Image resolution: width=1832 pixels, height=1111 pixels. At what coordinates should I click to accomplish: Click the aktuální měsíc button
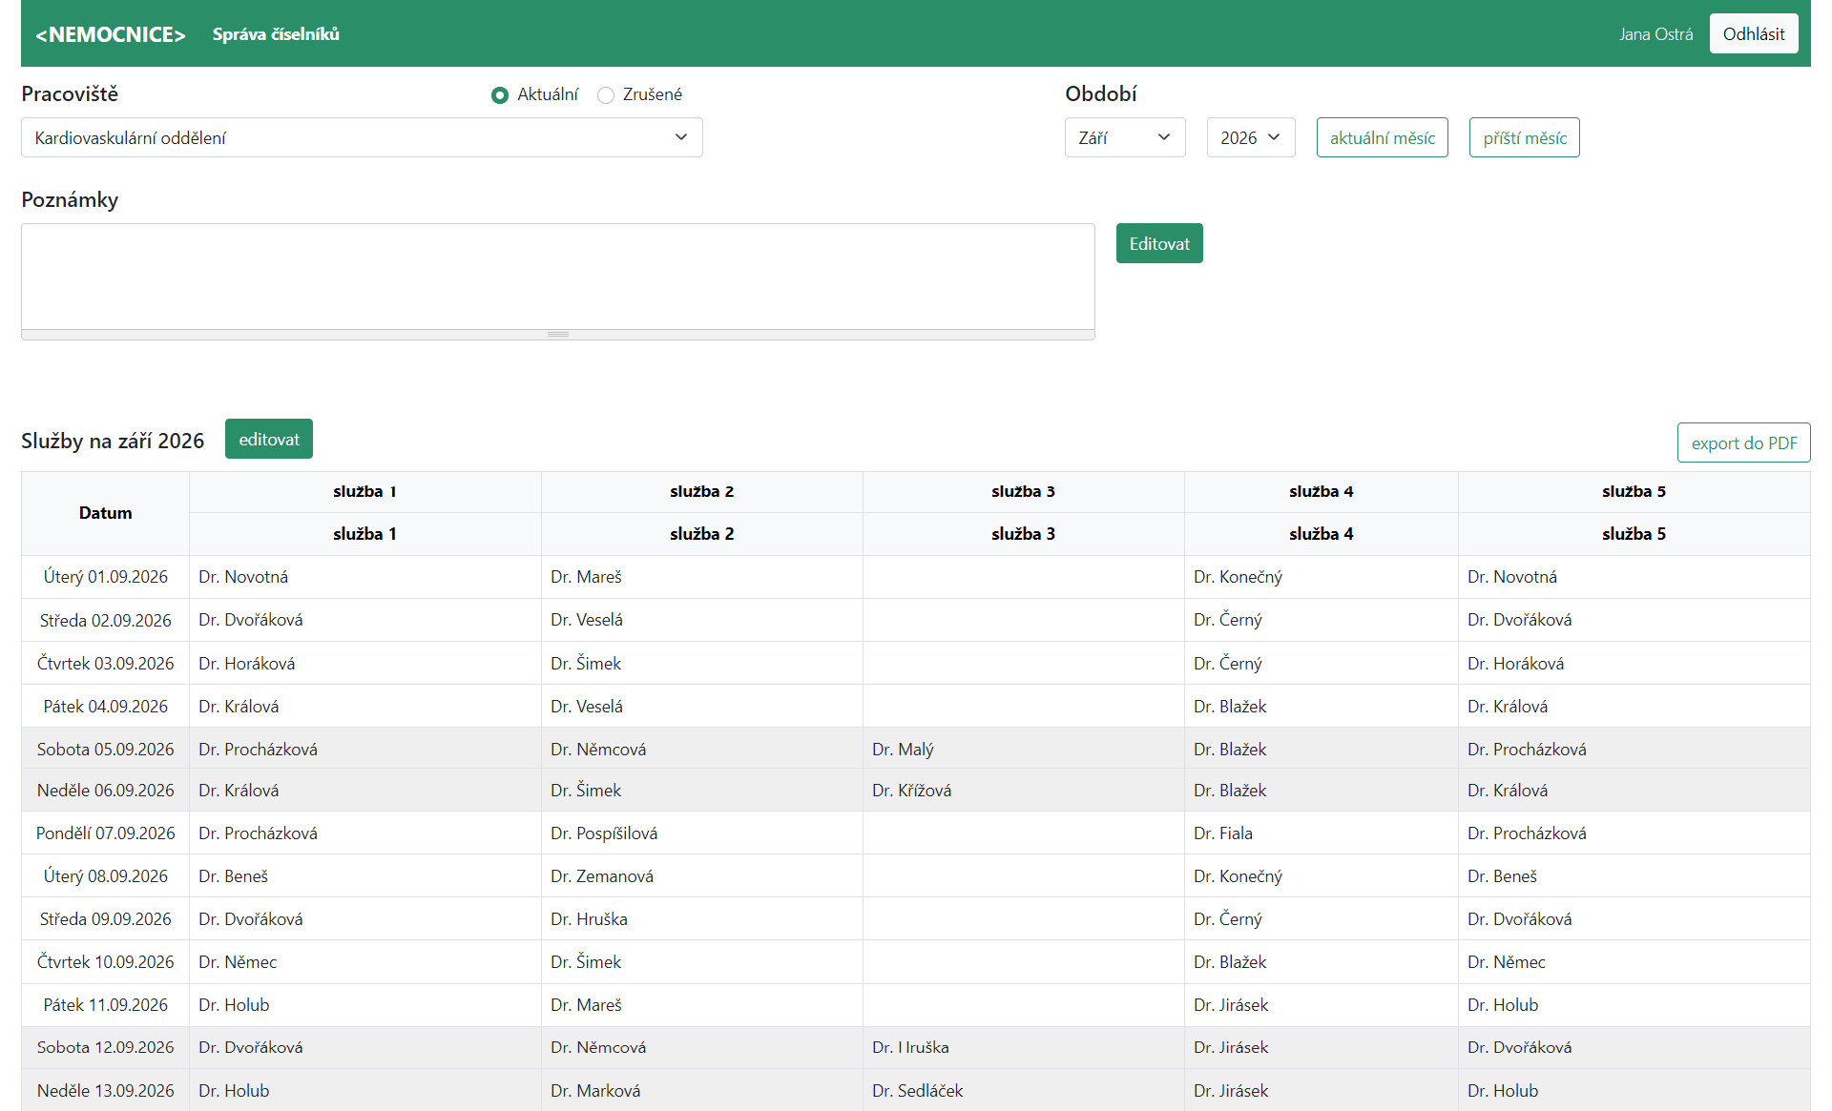click(x=1383, y=137)
